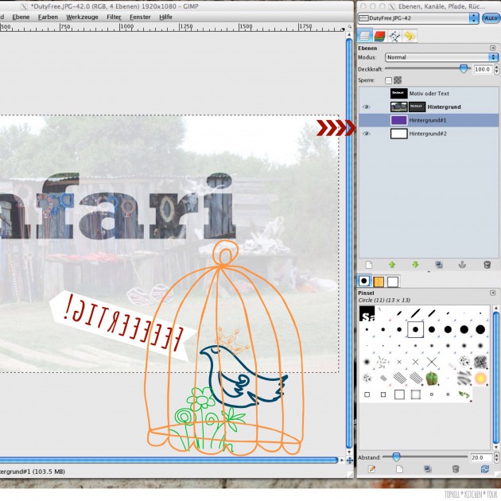Open the Farben menu
The image size is (501, 501).
48,17
